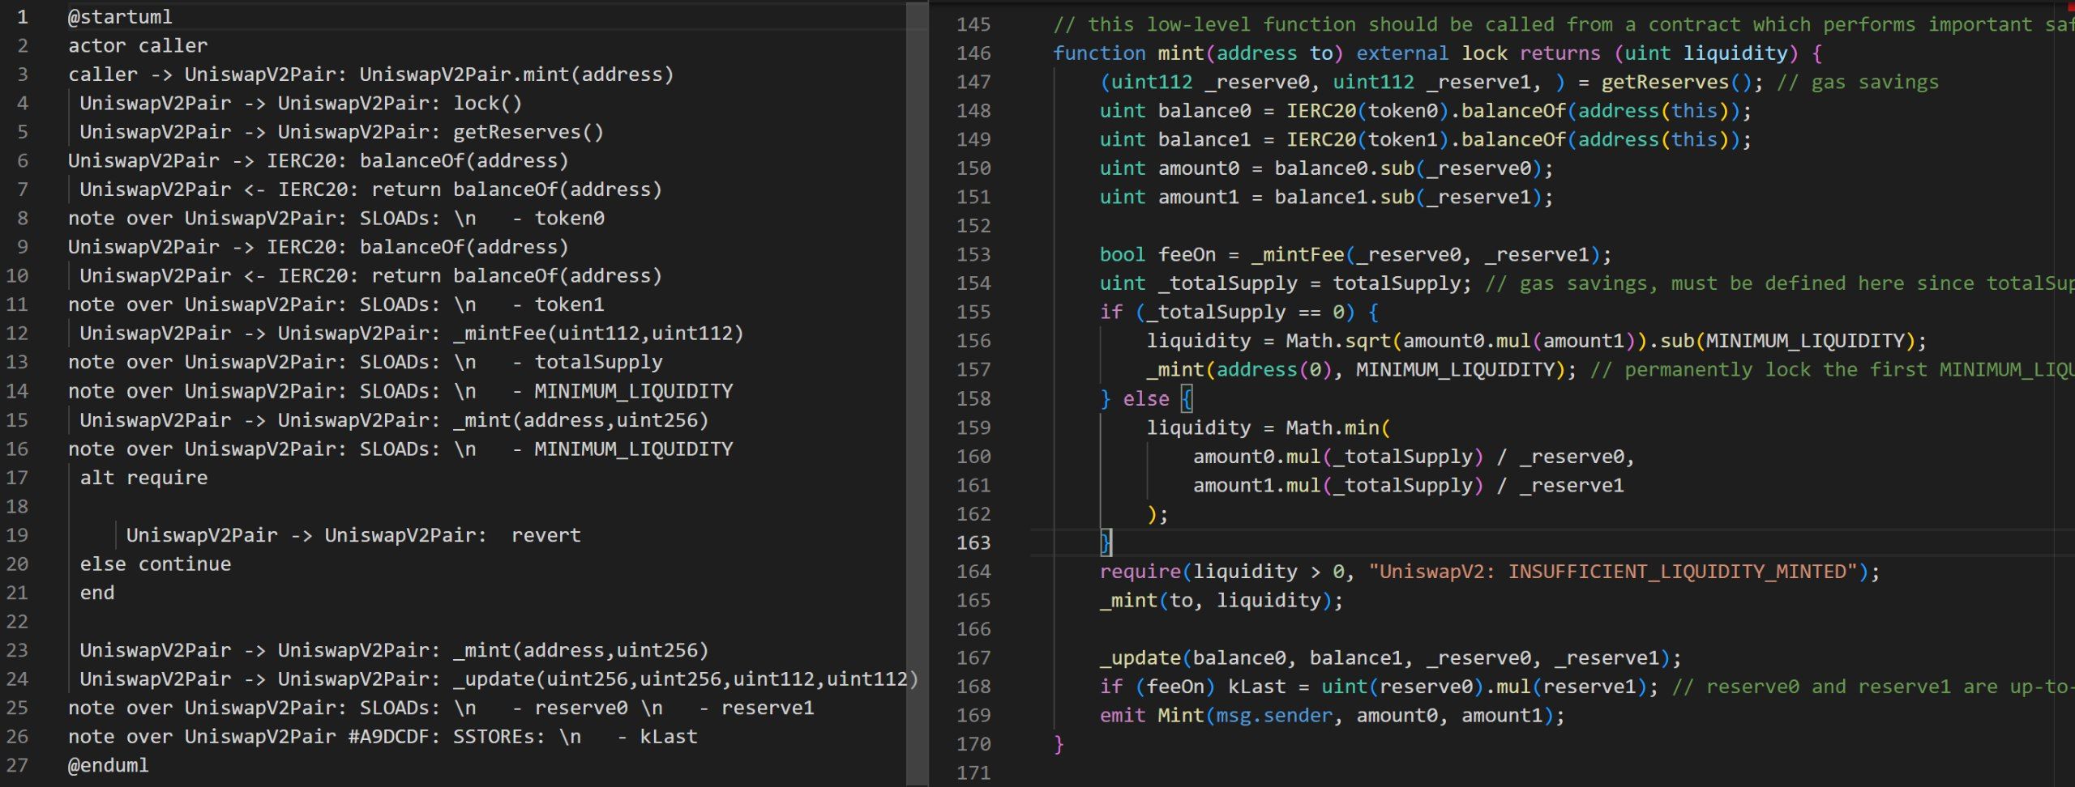Click '_mint(address,uint256)' on line 23
This screenshot has height=787, width=2075.
tap(580, 650)
